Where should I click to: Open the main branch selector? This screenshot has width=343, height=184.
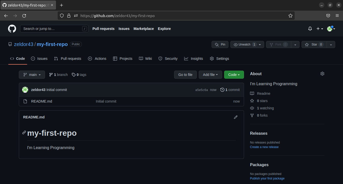coord(32,75)
